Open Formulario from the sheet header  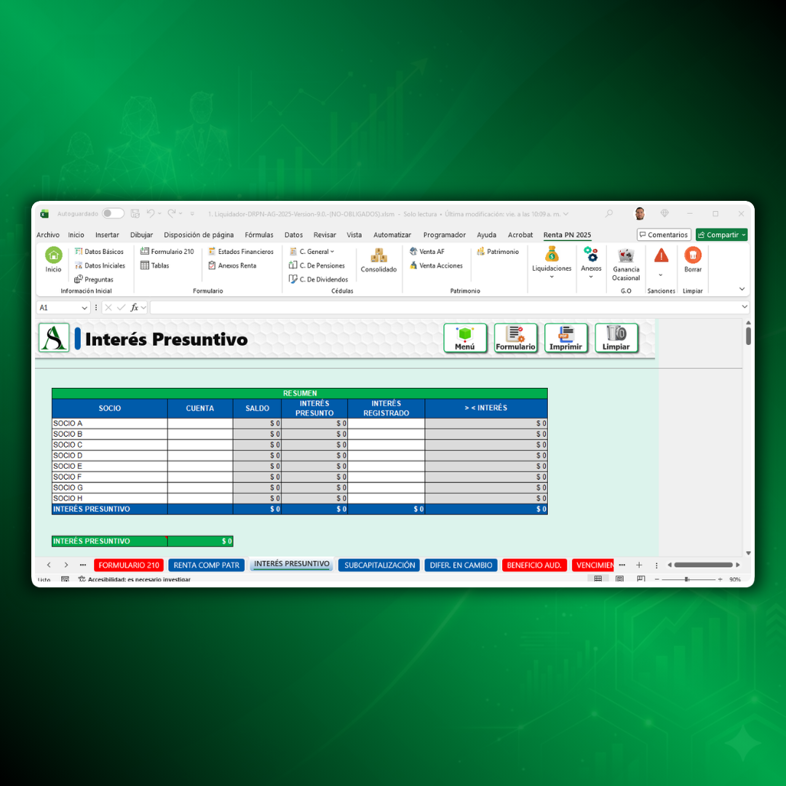tap(515, 338)
